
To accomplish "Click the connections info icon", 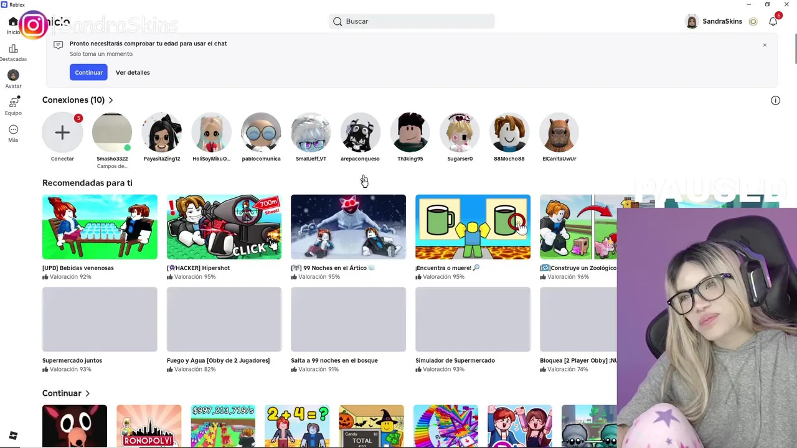I will pyautogui.click(x=775, y=100).
